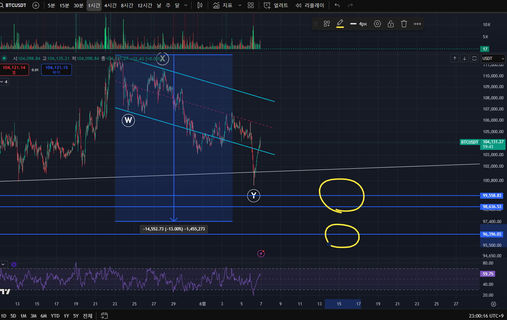Click the red 셀 sell price button
The image size is (507, 320).
coord(14,70)
